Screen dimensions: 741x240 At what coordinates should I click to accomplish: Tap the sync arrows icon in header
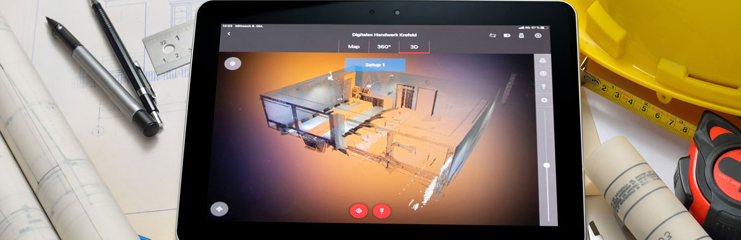tap(493, 35)
